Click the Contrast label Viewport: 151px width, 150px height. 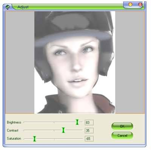tap(12, 130)
